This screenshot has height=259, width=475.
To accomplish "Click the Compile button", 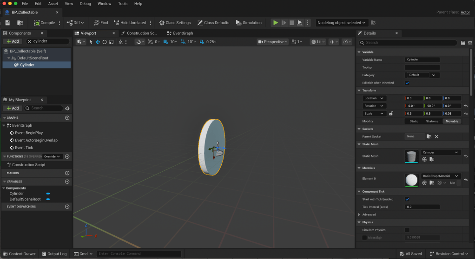I will pyautogui.click(x=44, y=23).
